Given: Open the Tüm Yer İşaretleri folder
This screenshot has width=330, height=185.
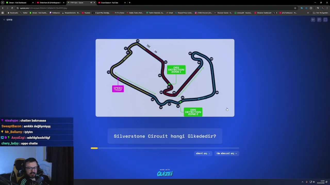Looking at the screenshot, I should [320, 13].
